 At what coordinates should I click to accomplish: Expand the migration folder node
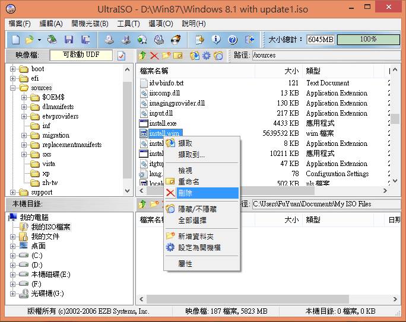click(24, 136)
